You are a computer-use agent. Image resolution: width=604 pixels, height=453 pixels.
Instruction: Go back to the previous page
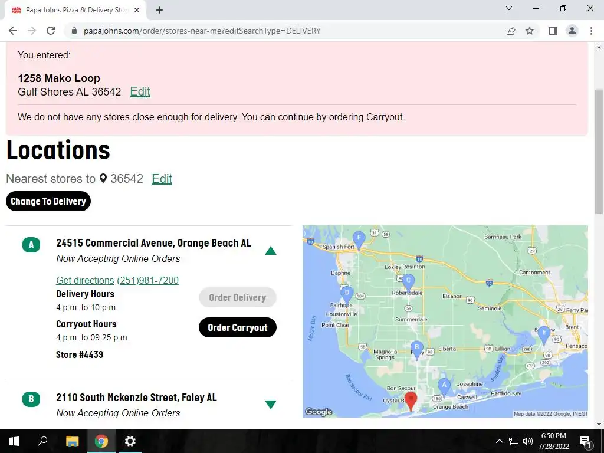pos(13,31)
